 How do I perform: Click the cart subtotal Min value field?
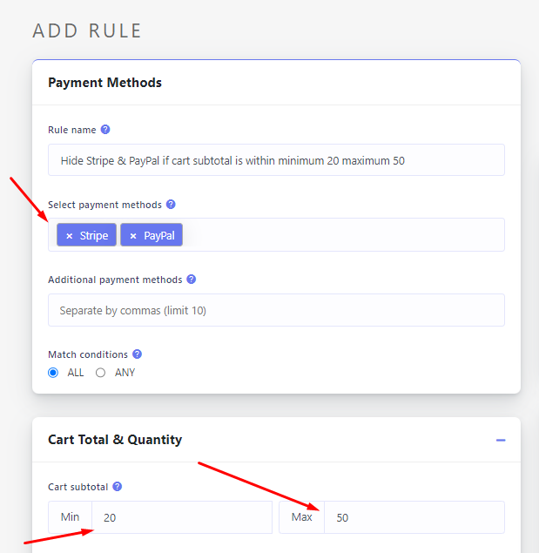pyautogui.click(x=181, y=517)
